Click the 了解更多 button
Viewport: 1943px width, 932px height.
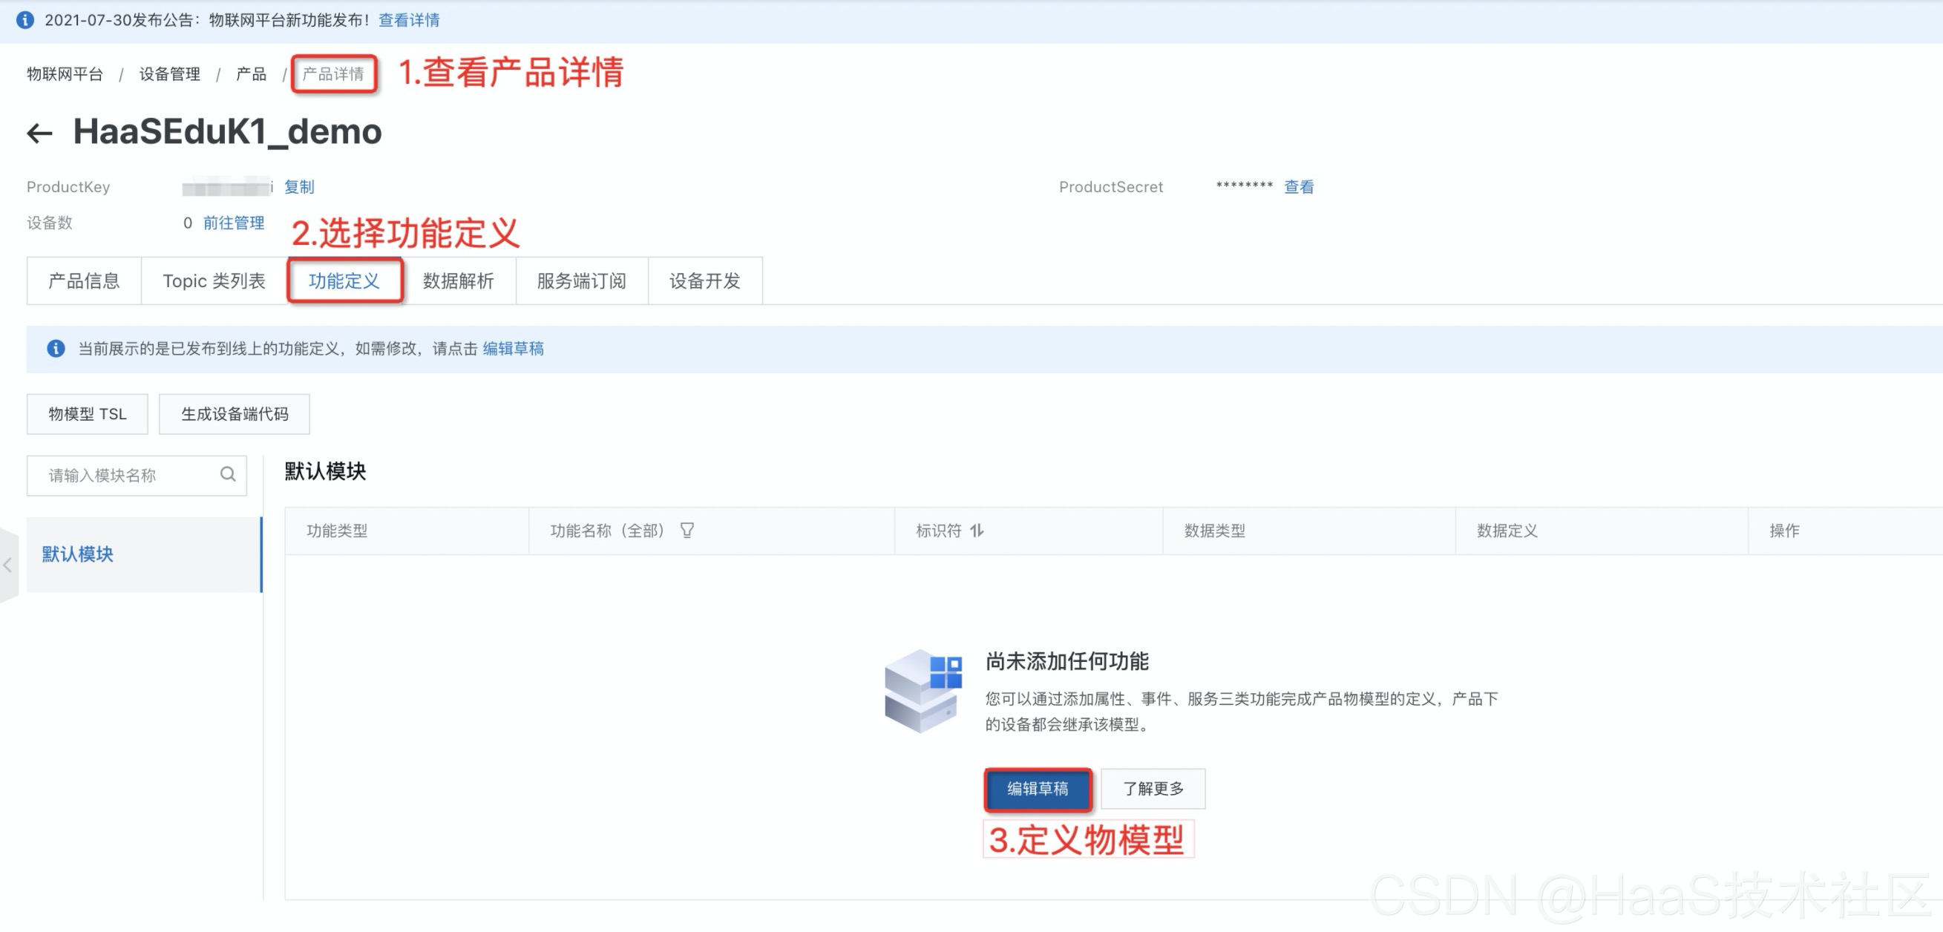tap(1153, 789)
